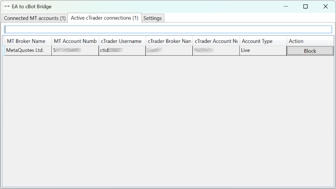The image size is (336, 189).
Task: Focus the filter text box above the table
Action: (168, 29)
